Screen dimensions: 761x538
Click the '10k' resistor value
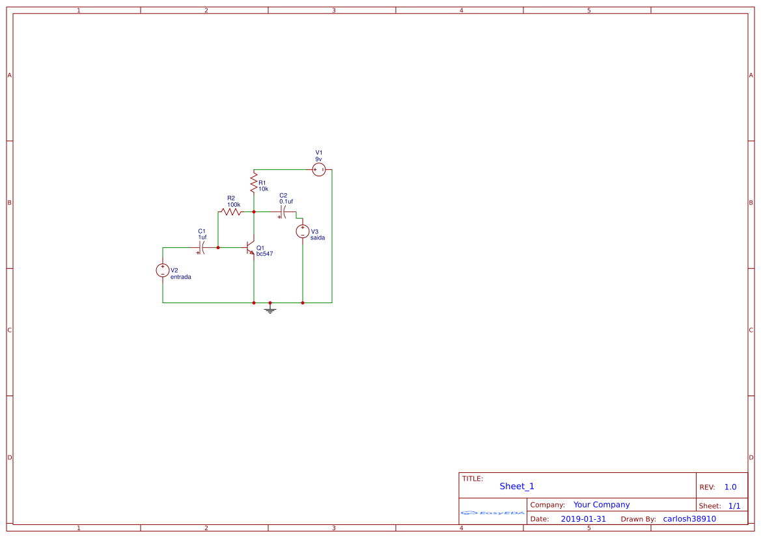pyautogui.click(x=264, y=189)
